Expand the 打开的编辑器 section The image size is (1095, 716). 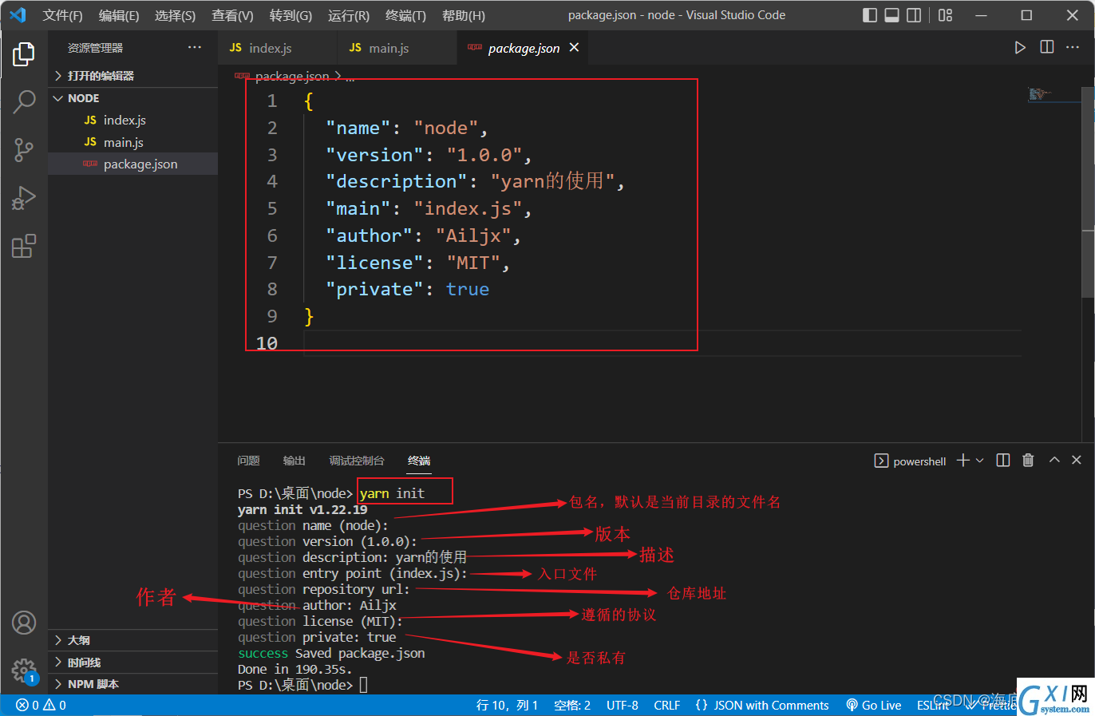[x=133, y=76]
